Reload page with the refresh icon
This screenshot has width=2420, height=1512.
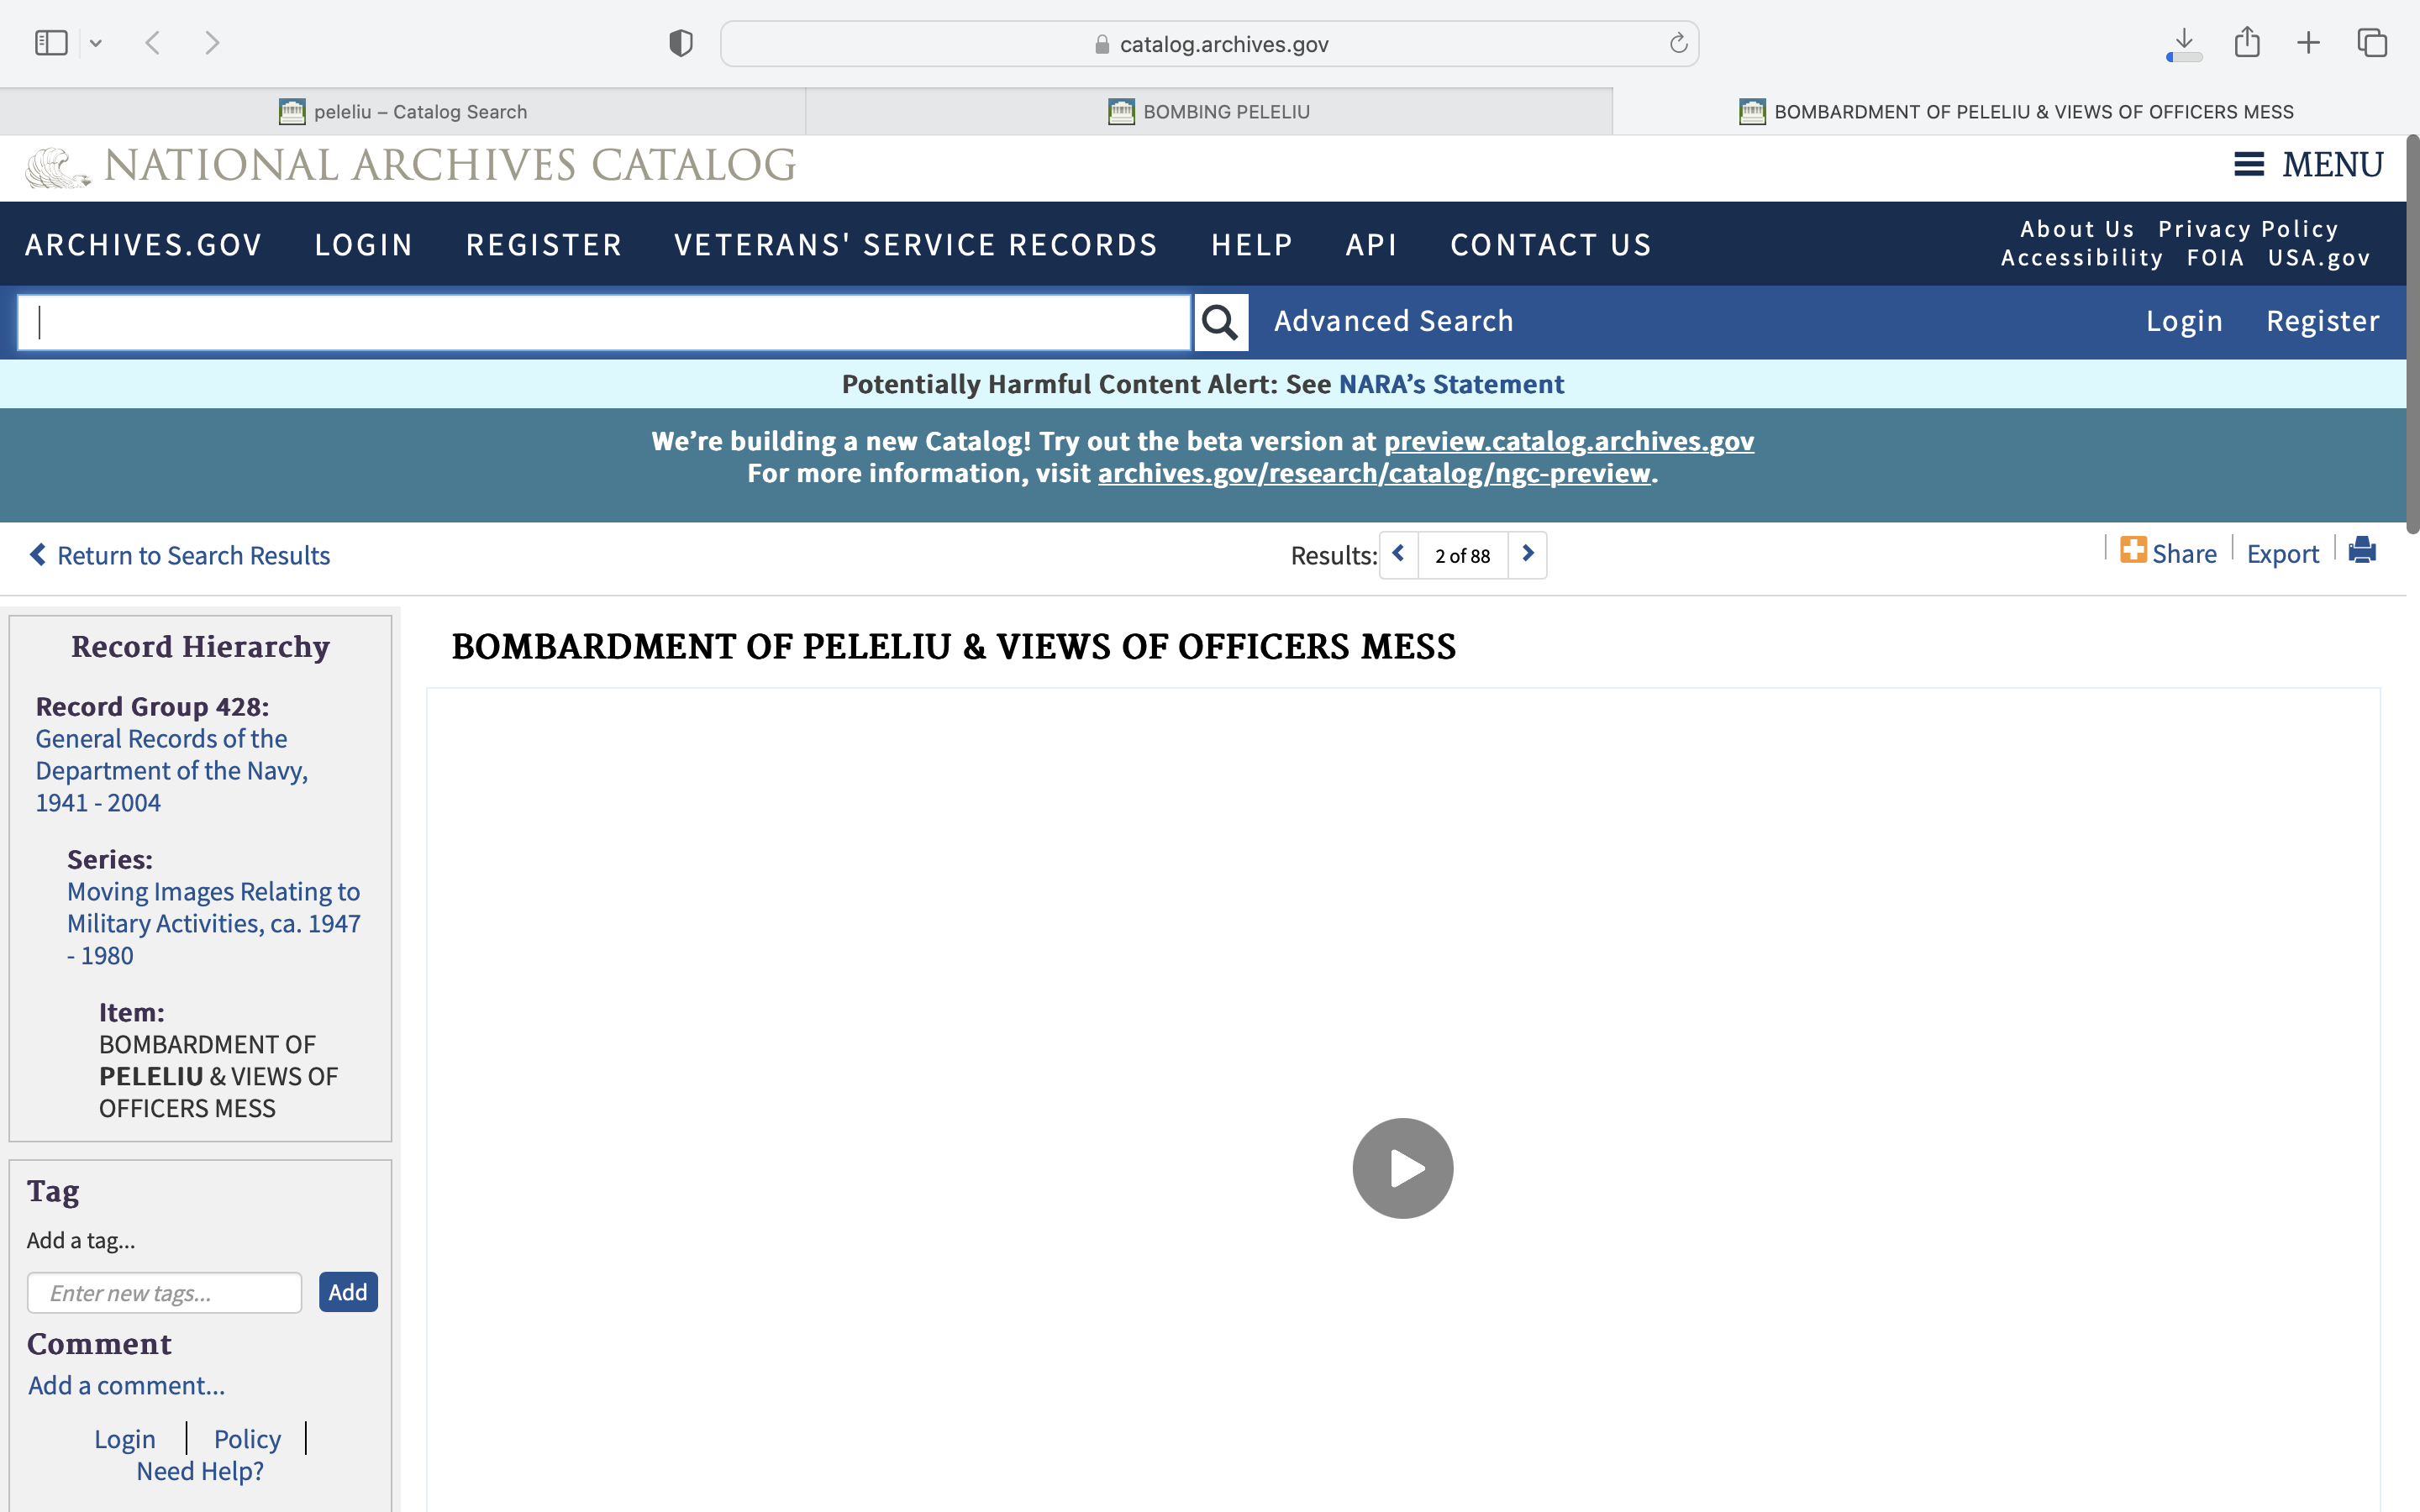1678,43
